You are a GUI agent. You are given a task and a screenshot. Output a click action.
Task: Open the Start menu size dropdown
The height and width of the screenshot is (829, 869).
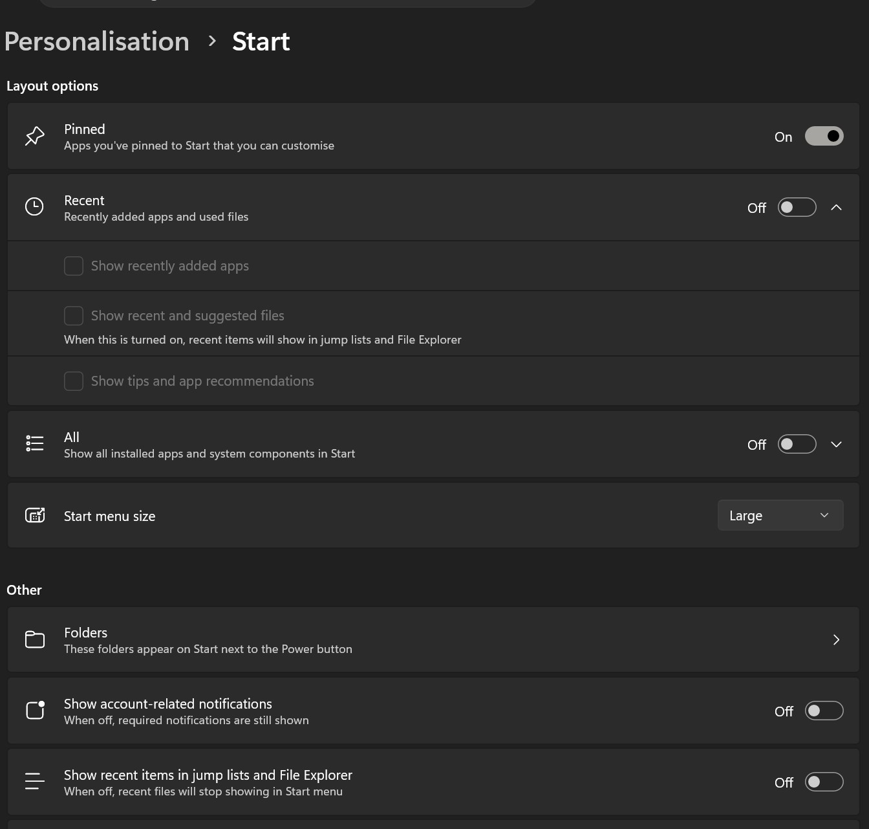(x=780, y=515)
